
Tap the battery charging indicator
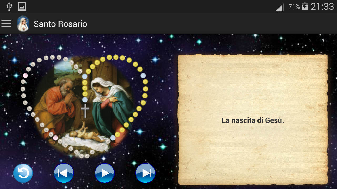(305, 7)
